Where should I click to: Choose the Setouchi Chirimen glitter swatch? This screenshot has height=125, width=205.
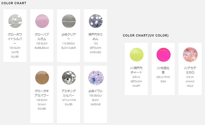95,21
